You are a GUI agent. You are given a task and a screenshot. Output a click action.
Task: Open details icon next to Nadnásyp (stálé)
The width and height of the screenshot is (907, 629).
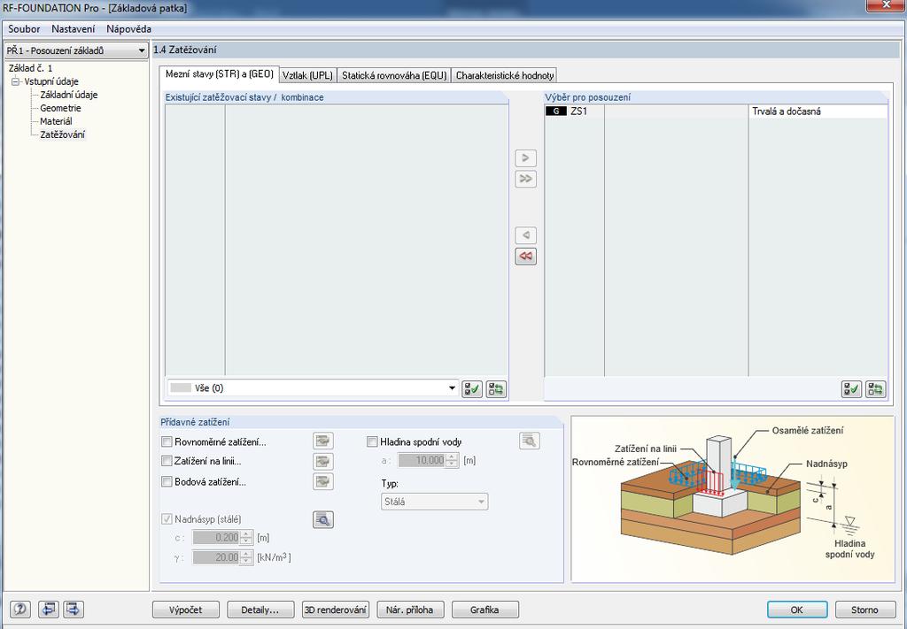pos(322,519)
